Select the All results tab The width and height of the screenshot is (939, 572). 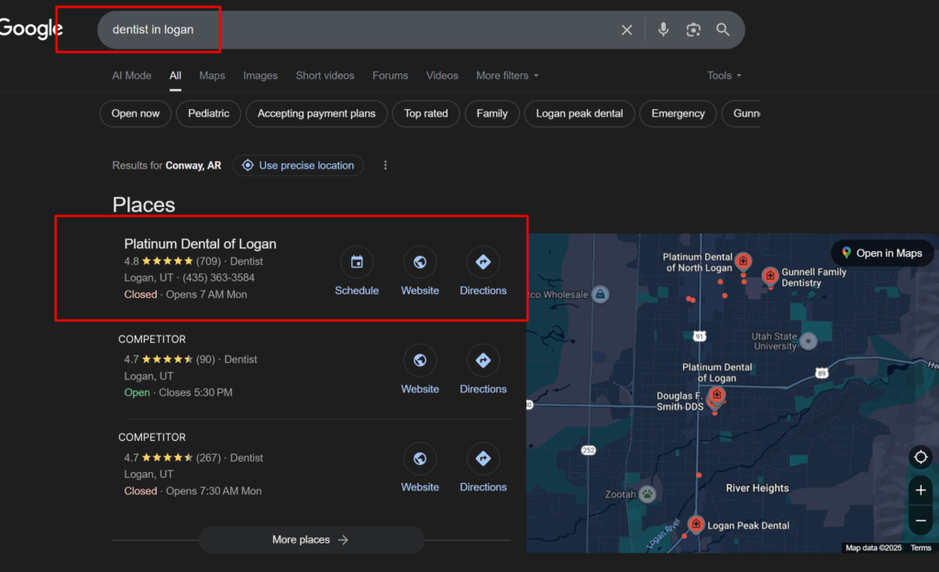pos(175,75)
